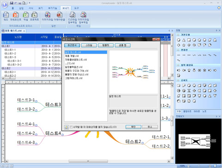Export to Word using the ribbon icon
The image size is (222, 168).
[6, 15]
